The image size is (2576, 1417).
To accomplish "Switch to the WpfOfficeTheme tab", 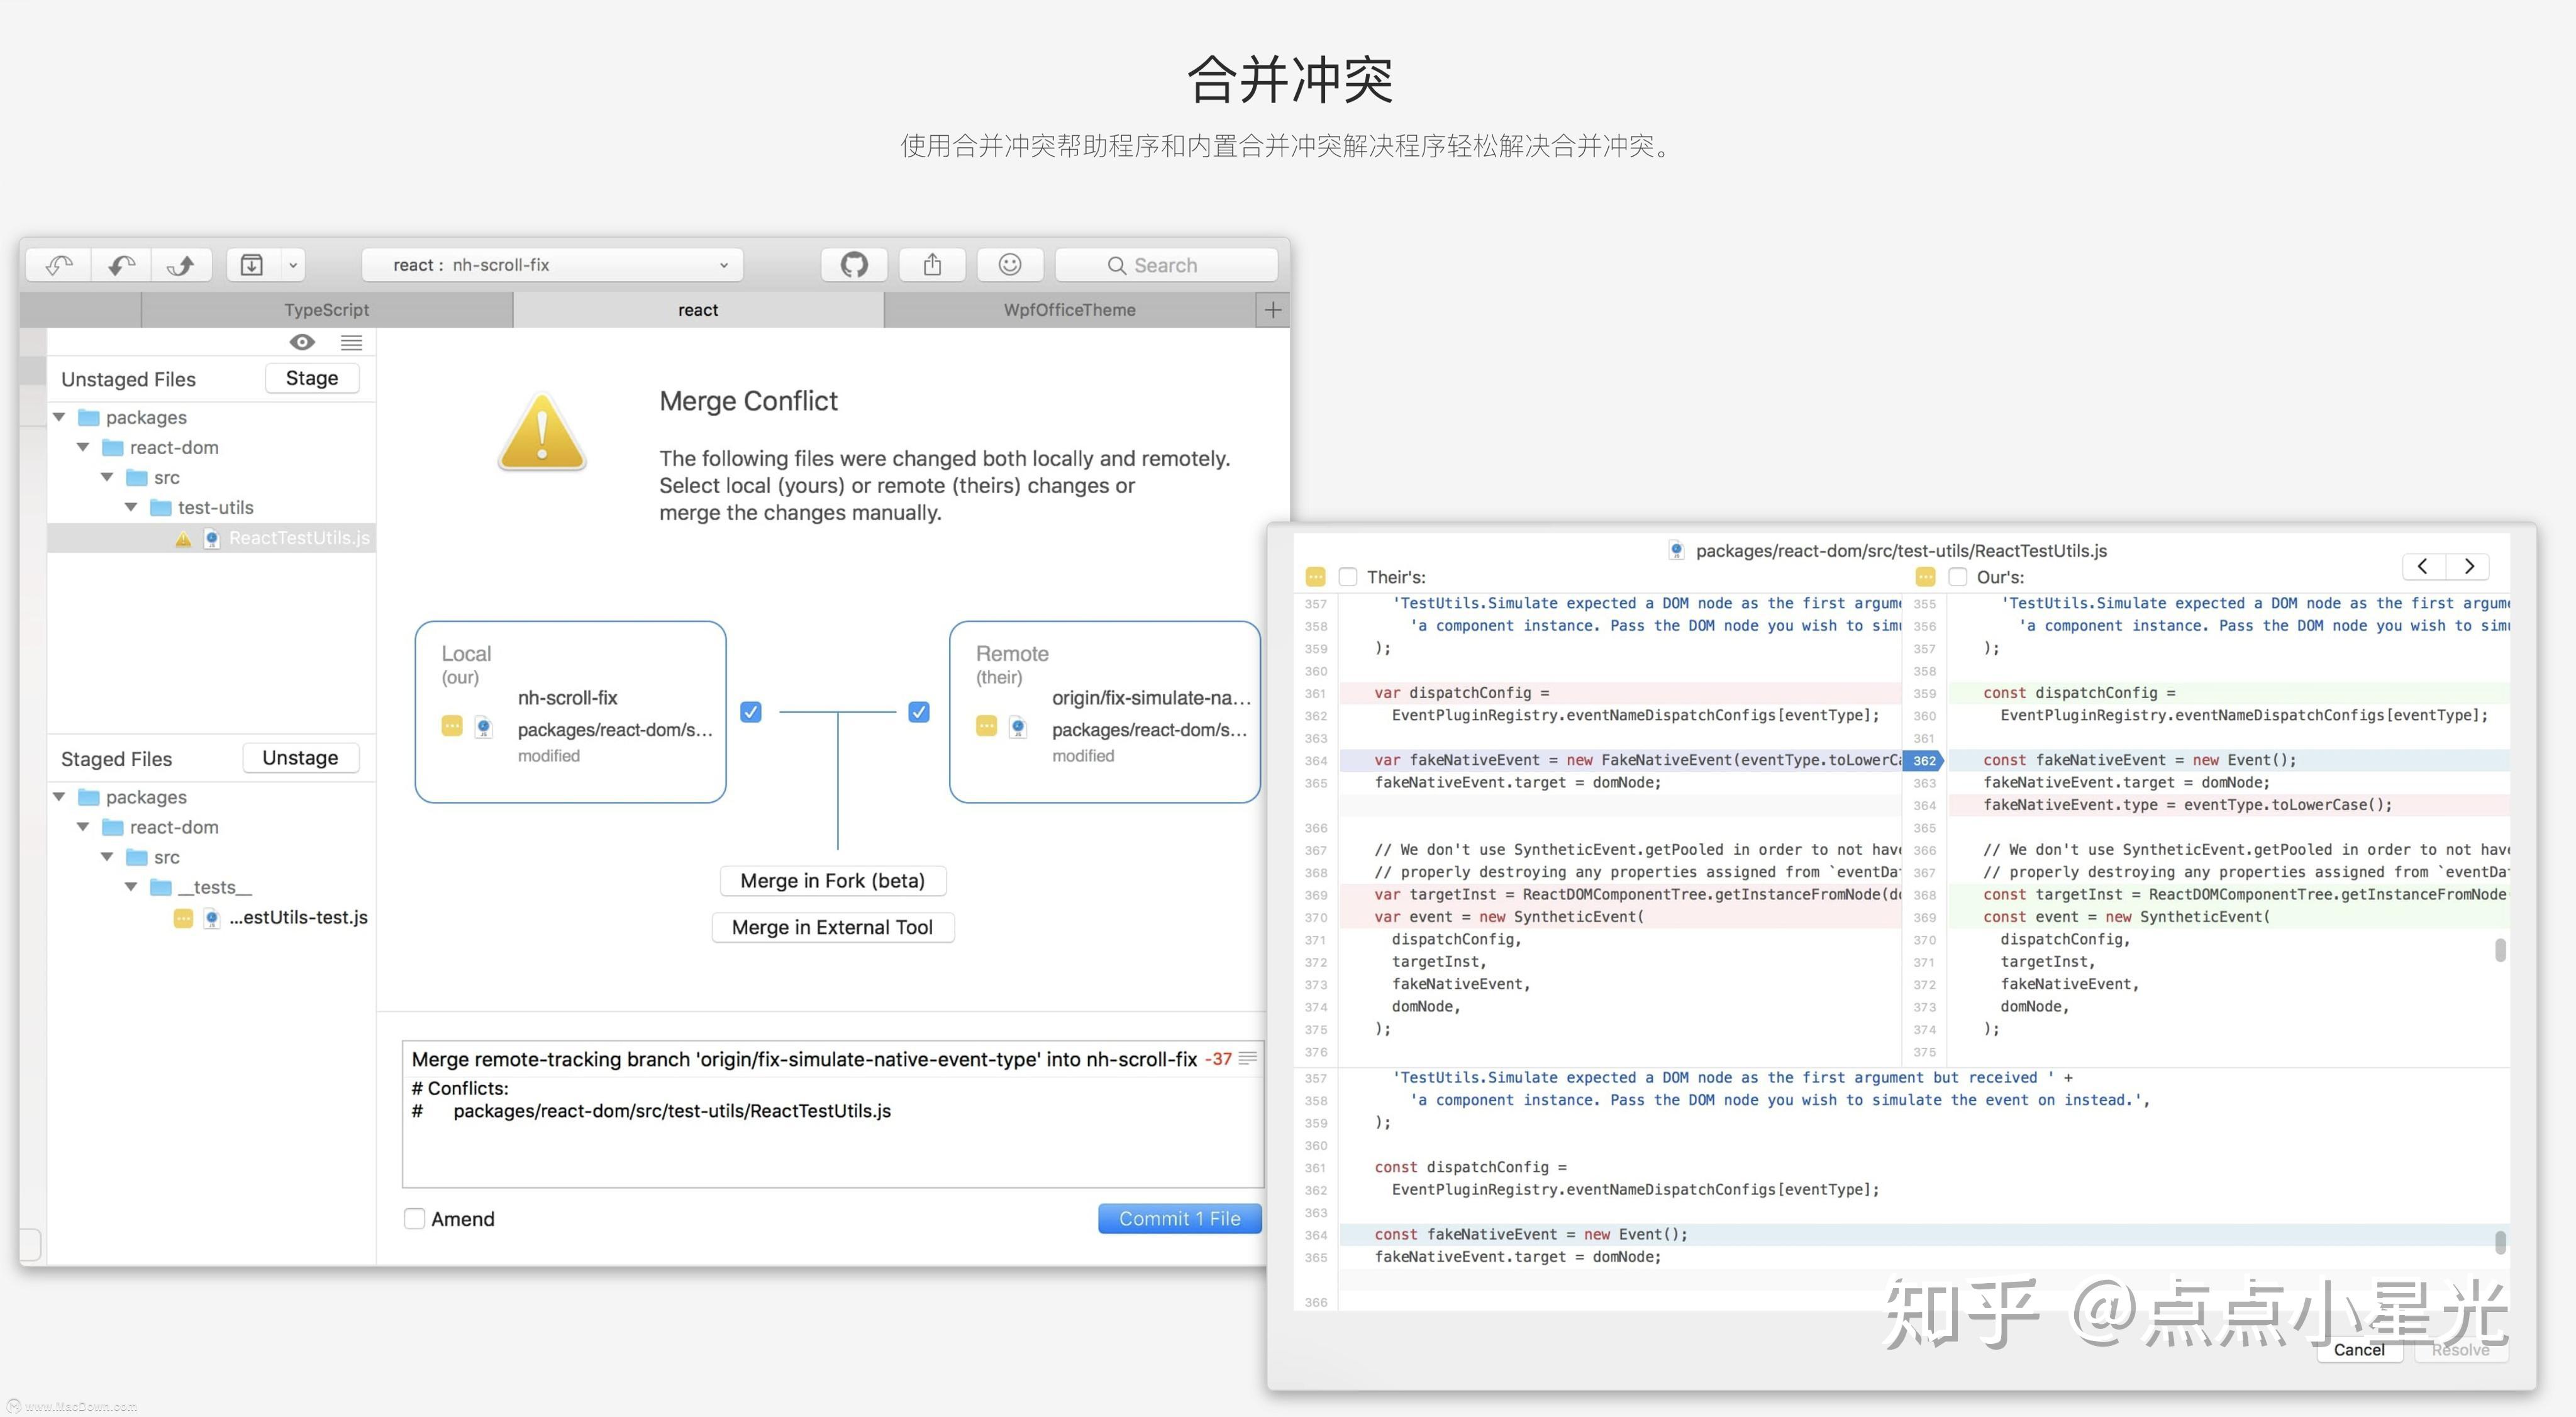I will pos(1068,309).
